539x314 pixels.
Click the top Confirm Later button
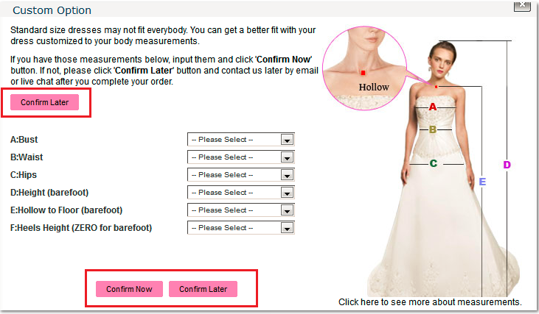pos(44,102)
